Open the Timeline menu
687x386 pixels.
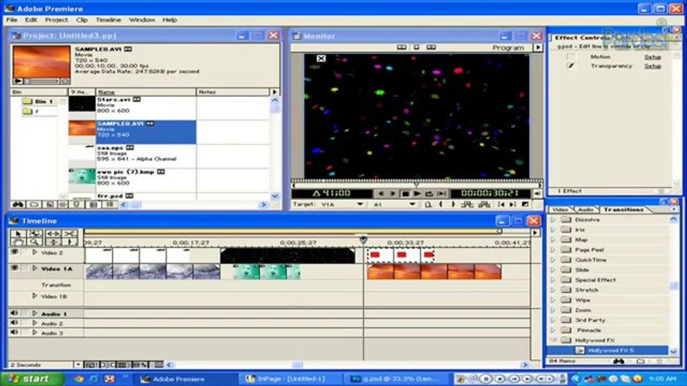coord(108,20)
